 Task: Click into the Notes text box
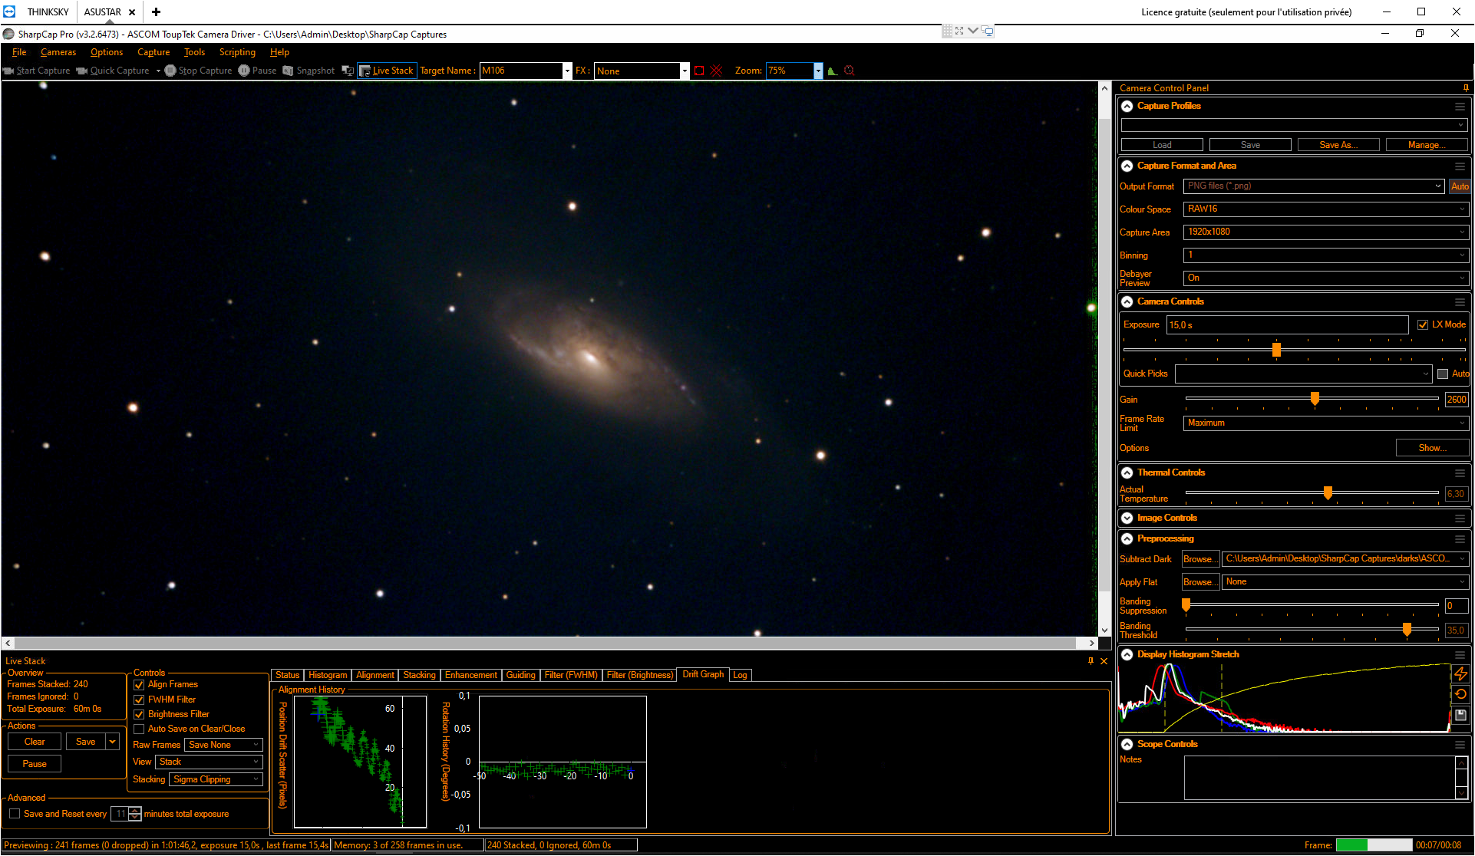[1319, 778]
